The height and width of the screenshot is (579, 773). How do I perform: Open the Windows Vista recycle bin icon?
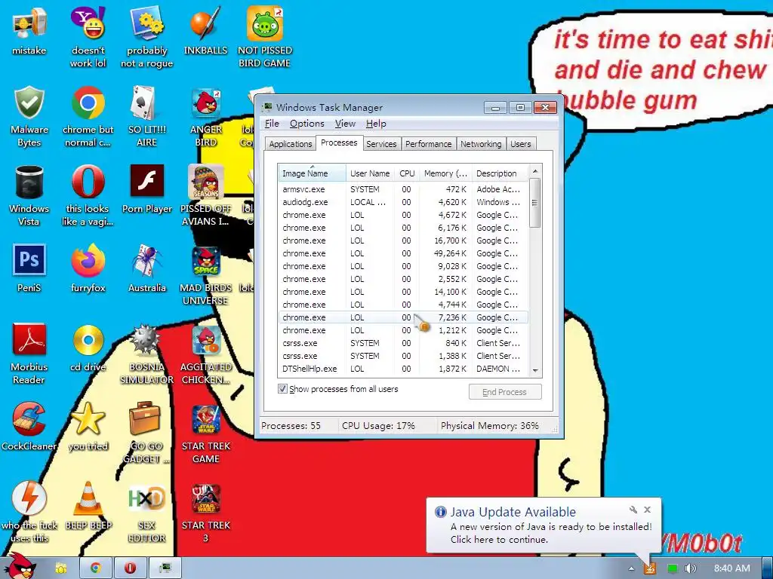[29, 195]
